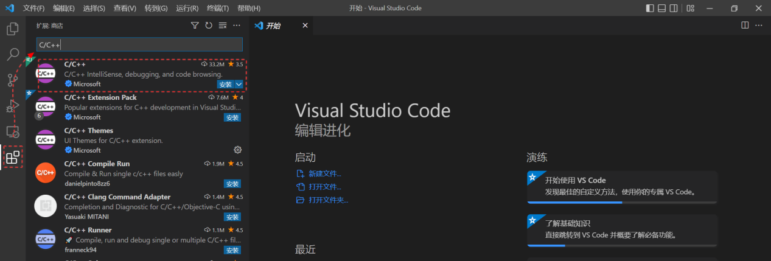Expand the install dropdown arrow for C/C++
771x261 pixels.
tap(239, 84)
